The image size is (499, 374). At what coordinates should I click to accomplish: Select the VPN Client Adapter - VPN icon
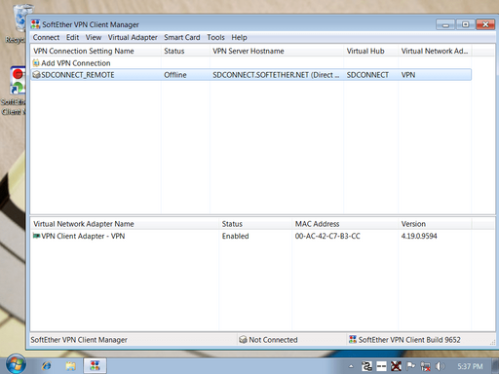[x=37, y=236]
